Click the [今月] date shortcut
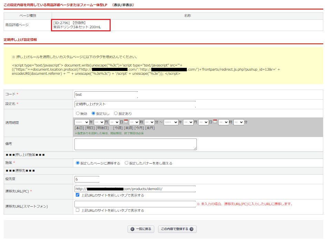 (139, 128)
